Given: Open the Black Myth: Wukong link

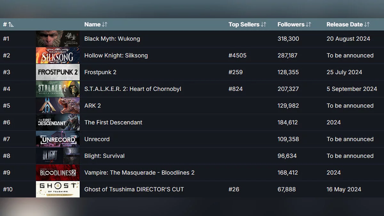Looking at the screenshot, I should 112,39.
